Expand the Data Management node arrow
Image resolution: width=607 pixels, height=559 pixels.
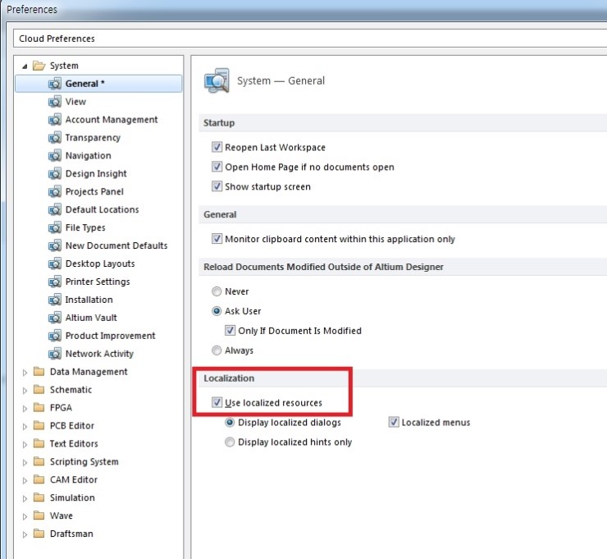[x=25, y=373]
